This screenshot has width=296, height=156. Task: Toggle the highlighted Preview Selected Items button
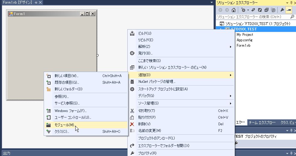click(289, 10)
